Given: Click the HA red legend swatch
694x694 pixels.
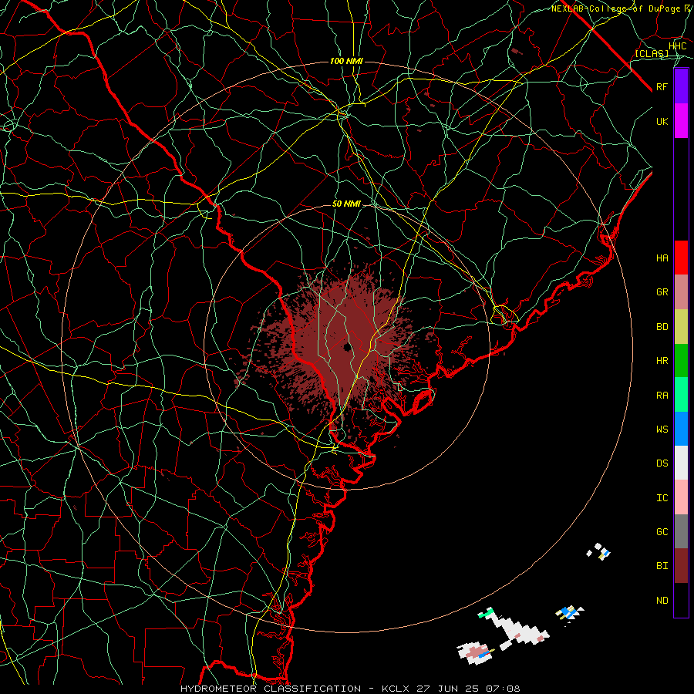Looking at the screenshot, I should 681,258.
